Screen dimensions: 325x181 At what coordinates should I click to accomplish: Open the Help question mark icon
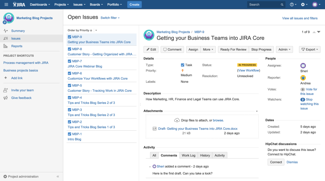[x=292, y=4]
